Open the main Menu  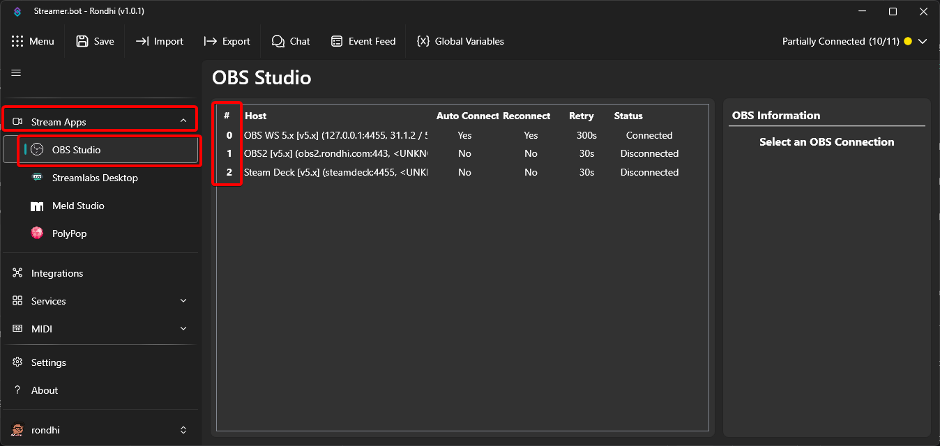33,42
